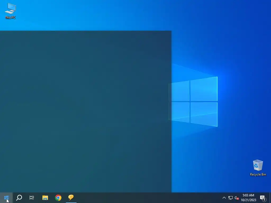Viewport: 271px width, 203px height.
Task: Select the This PC desktop icon
Action: tap(10, 11)
